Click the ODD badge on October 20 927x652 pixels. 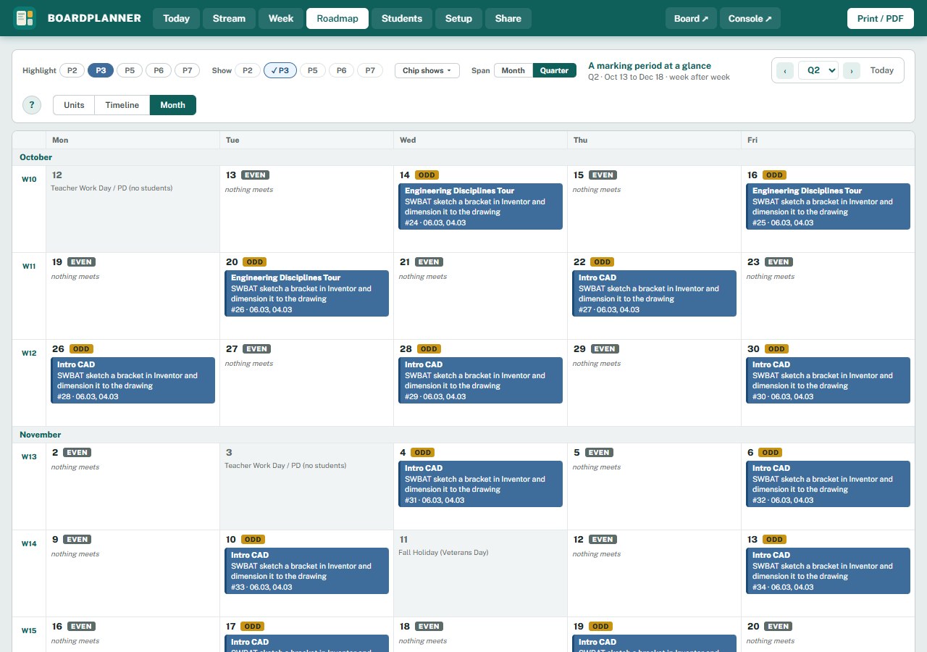point(254,262)
